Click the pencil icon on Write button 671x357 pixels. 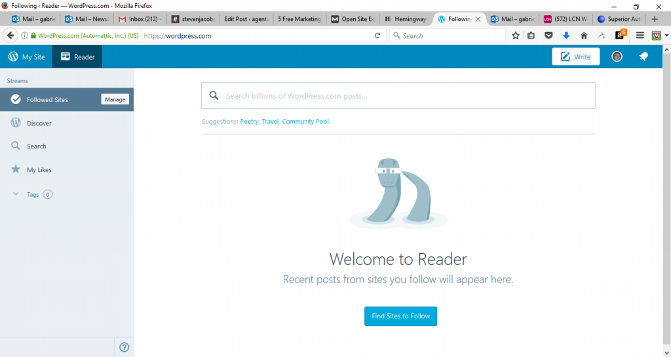pyautogui.click(x=566, y=56)
